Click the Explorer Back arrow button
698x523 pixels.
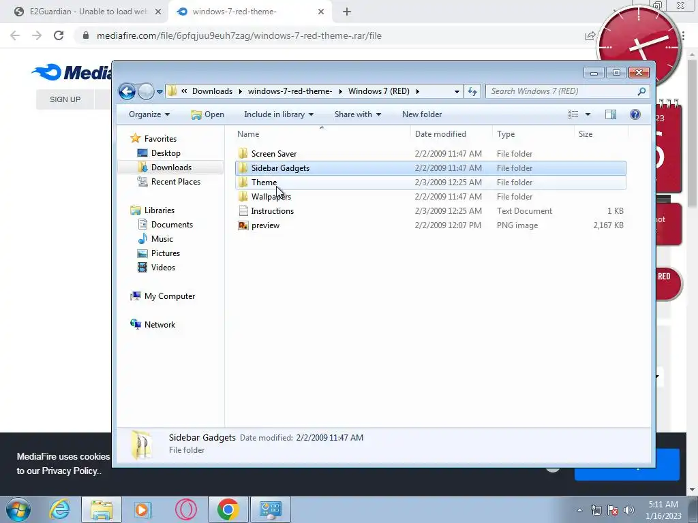[127, 92]
